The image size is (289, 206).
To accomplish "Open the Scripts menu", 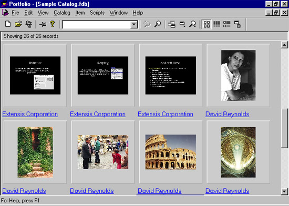I will coord(97,13).
